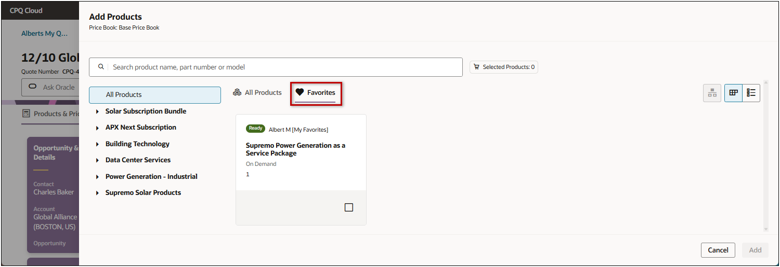Screen dimensions: 780x267
Task: Select All Products in the category sidebar
Action: point(155,95)
